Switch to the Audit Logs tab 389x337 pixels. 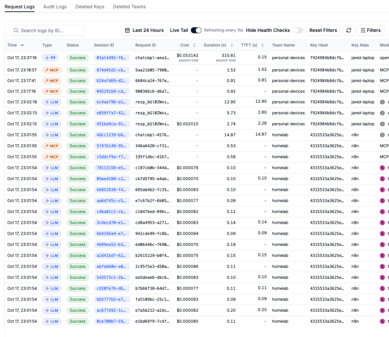coord(55,7)
